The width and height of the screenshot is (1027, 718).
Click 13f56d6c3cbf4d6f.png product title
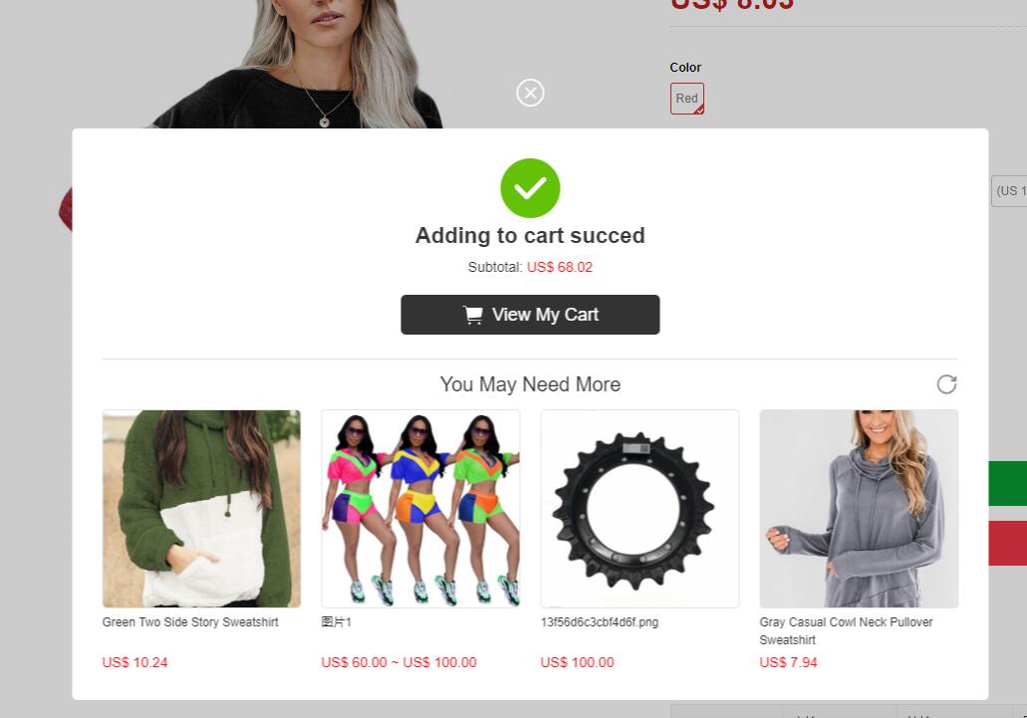[x=600, y=621]
